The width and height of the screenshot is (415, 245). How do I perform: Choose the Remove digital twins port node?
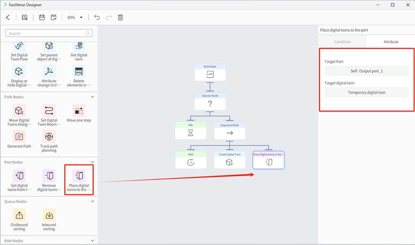(x=49, y=176)
